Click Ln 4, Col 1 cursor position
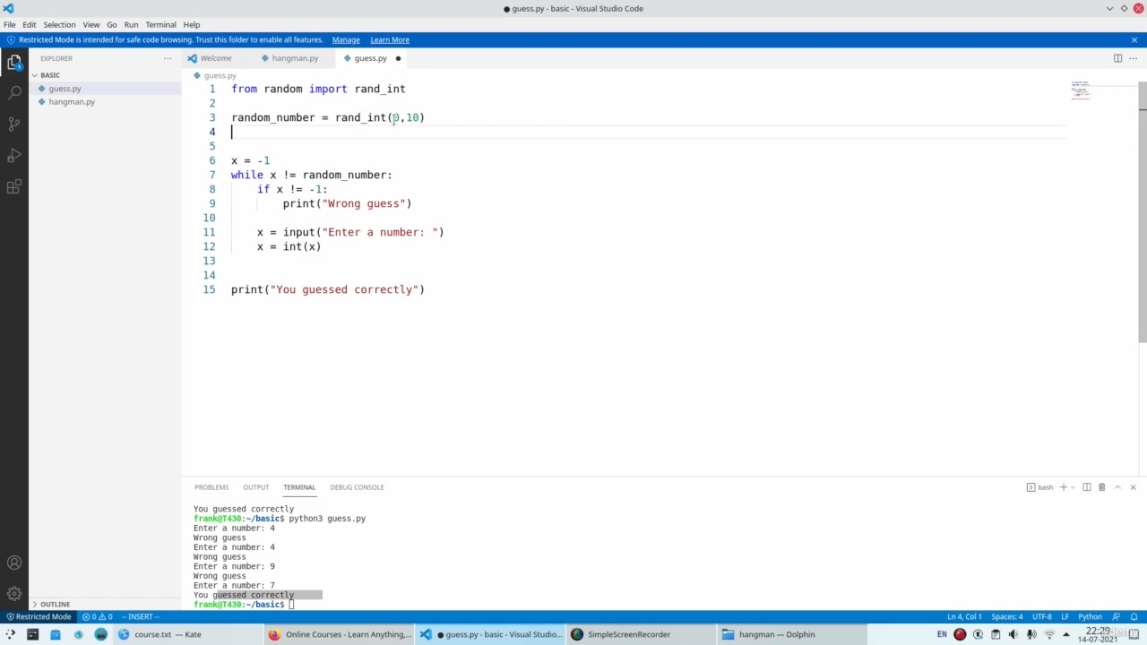 (x=964, y=616)
